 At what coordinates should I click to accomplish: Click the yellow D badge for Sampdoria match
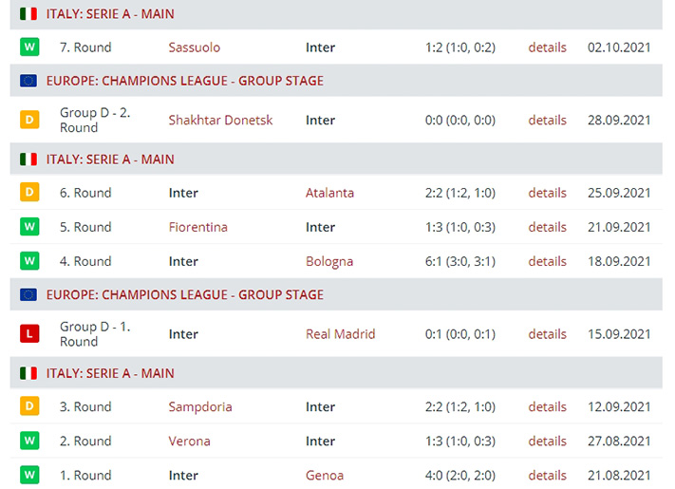pyautogui.click(x=29, y=406)
